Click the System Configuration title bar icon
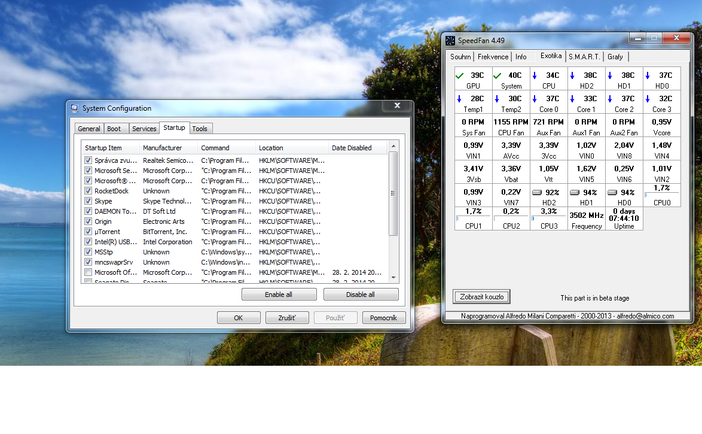The width and height of the screenshot is (702, 434). tap(75, 108)
